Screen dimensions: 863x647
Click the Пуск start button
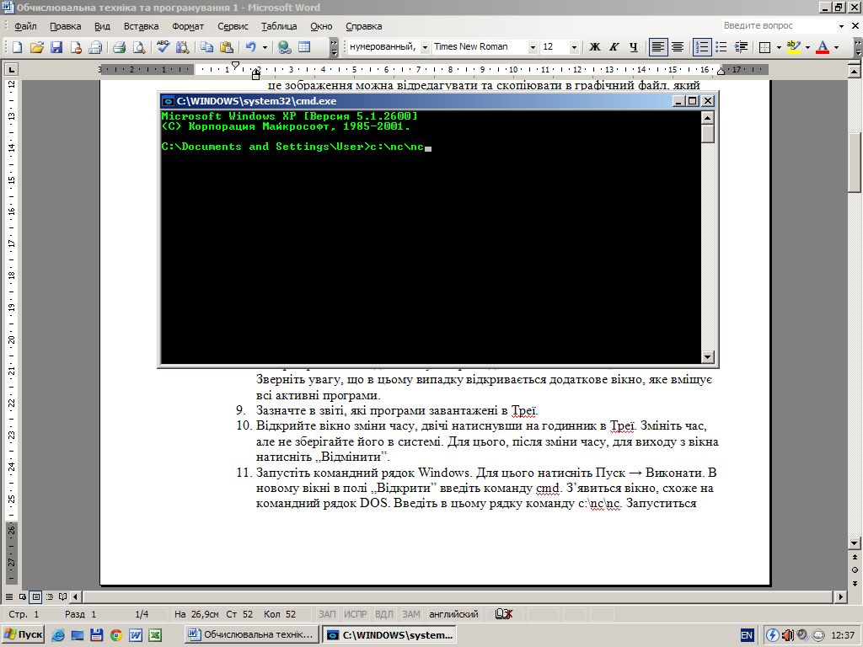coord(23,634)
